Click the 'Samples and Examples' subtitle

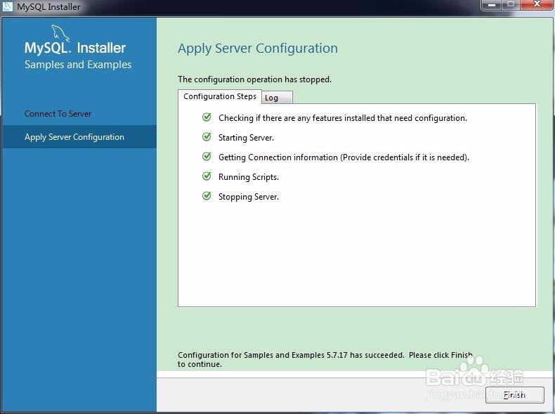coord(78,65)
